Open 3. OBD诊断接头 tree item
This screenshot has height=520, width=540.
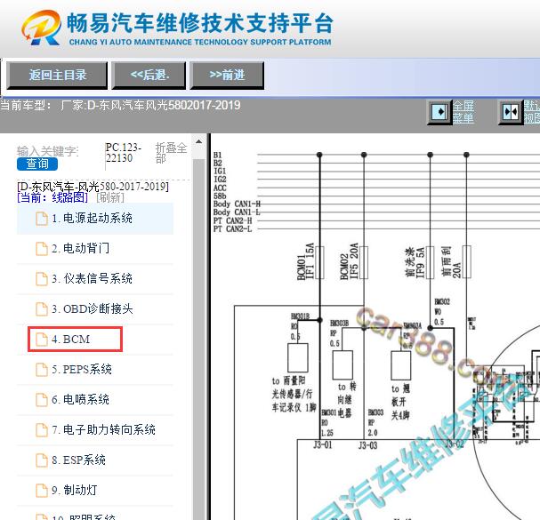(95, 309)
